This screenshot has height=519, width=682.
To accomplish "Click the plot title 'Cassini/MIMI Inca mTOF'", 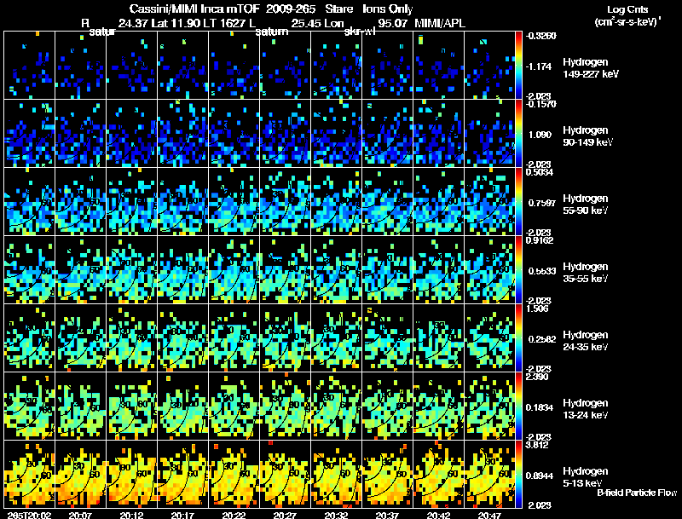I will coord(194,9).
